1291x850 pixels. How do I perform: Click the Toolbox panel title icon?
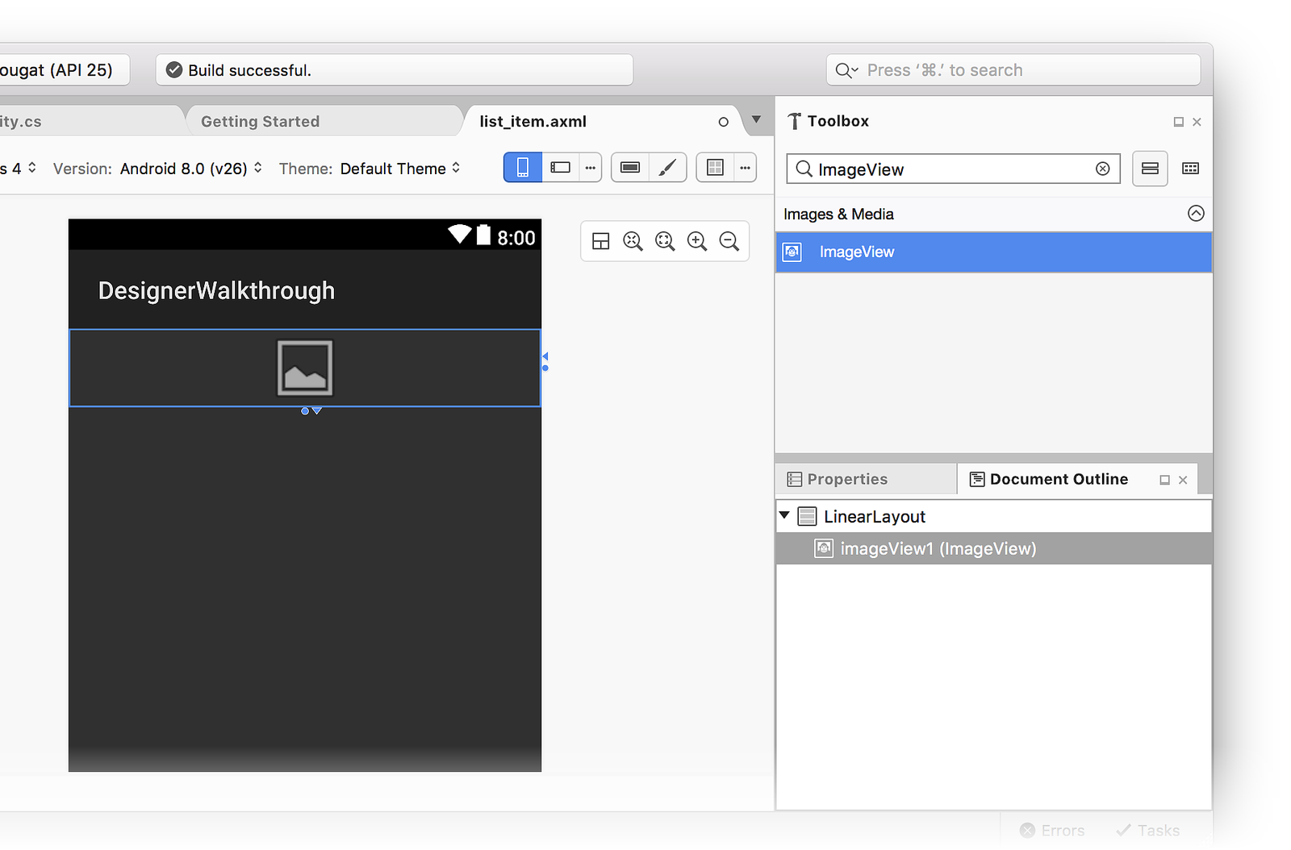[x=795, y=121]
